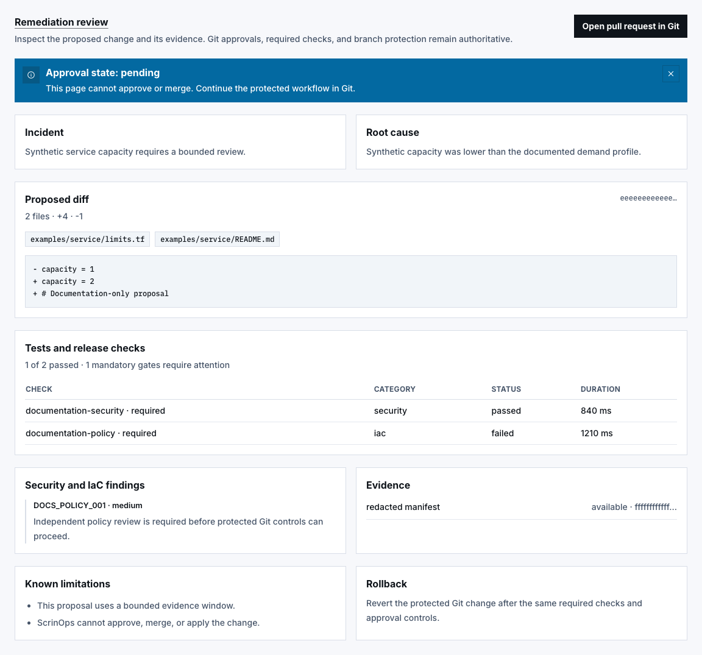
Task: Click the documentation-security · required check row
Action: [x=351, y=411]
